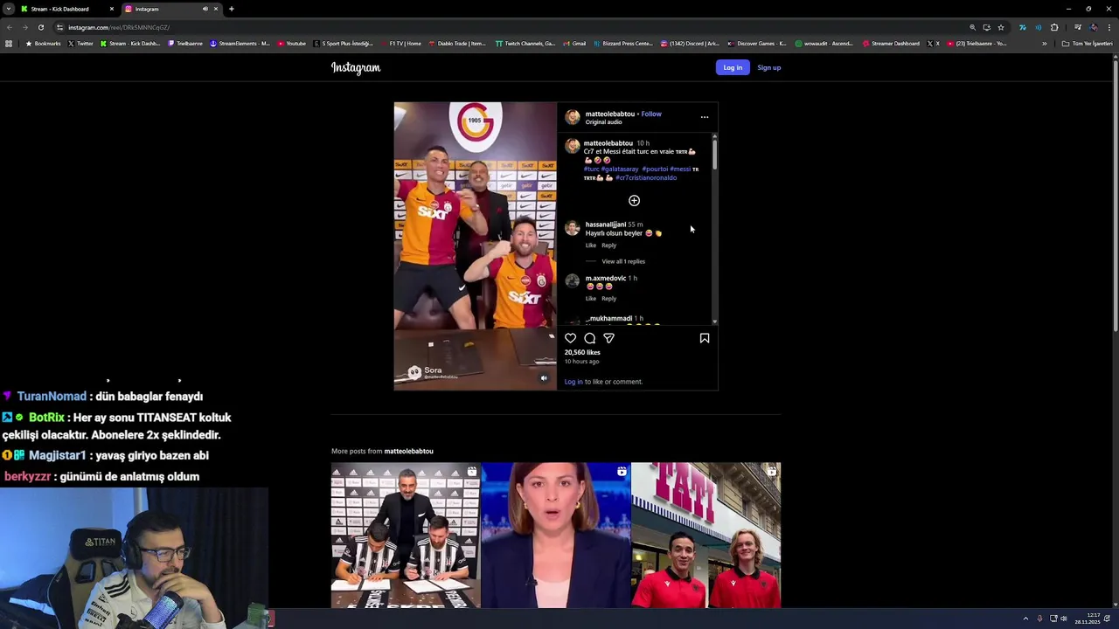This screenshot has width=1119, height=629.
Task: Open the Chrome profile avatar icon
Action: pyautogui.click(x=1094, y=27)
